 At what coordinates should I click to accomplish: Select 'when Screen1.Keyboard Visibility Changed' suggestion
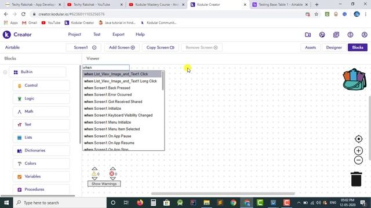(122, 116)
